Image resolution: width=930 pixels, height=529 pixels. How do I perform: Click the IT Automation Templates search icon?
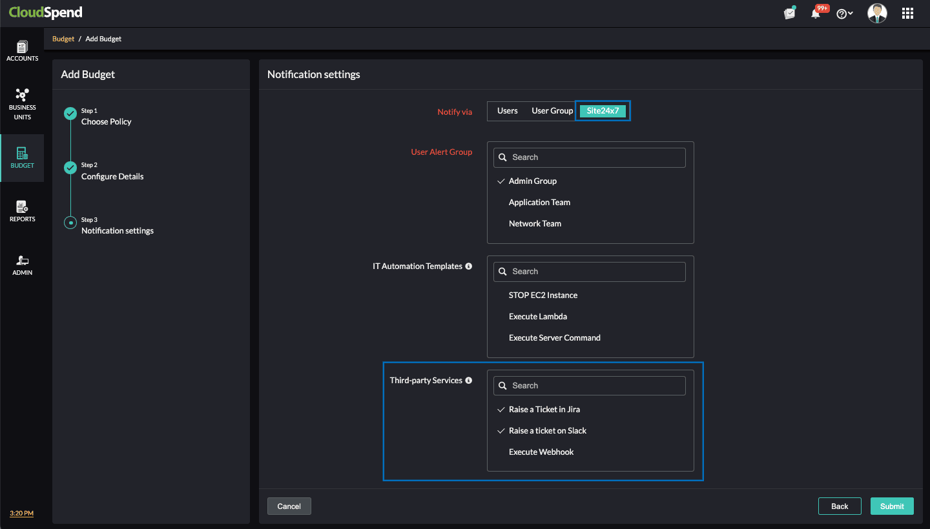pyautogui.click(x=503, y=272)
